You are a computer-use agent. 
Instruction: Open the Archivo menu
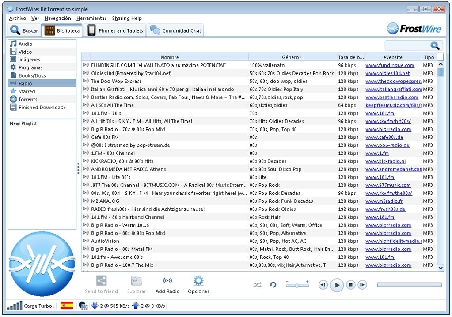click(18, 19)
